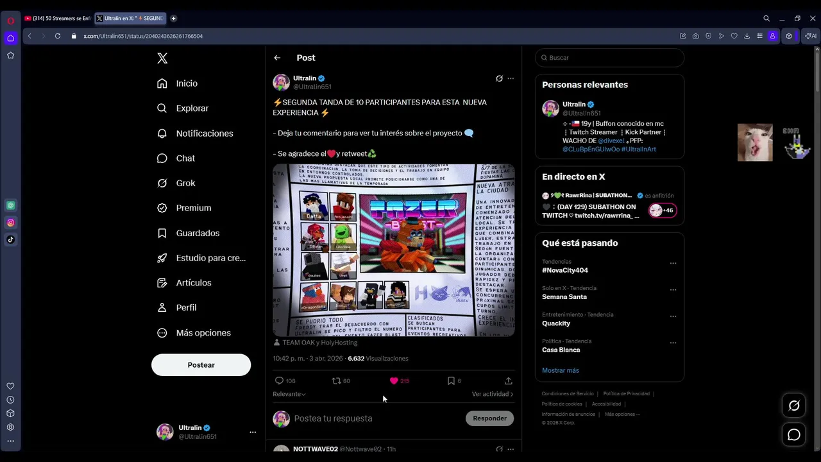821x462 pixels.
Task: Open account menu dots beside Ultralin651
Action: 253,432
